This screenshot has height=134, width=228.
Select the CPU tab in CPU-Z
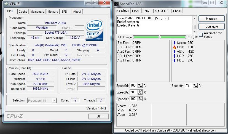coord(10,11)
